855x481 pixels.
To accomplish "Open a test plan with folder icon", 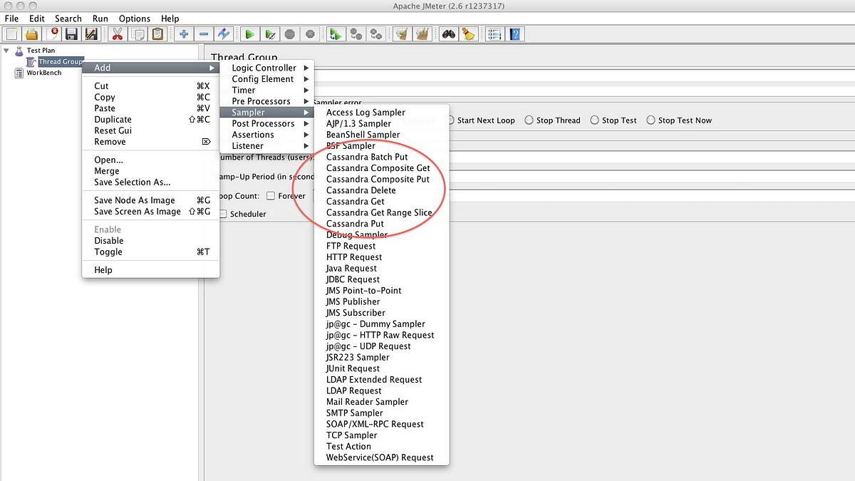I will click(31, 33).
